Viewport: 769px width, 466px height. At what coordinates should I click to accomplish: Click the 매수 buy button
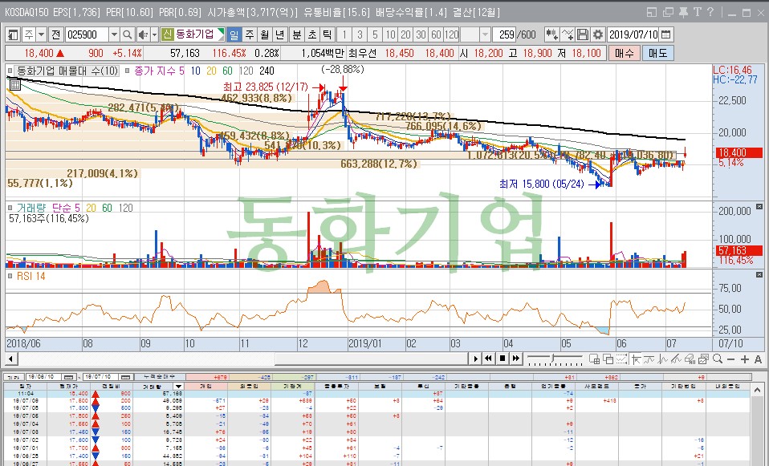pos(625,53)
